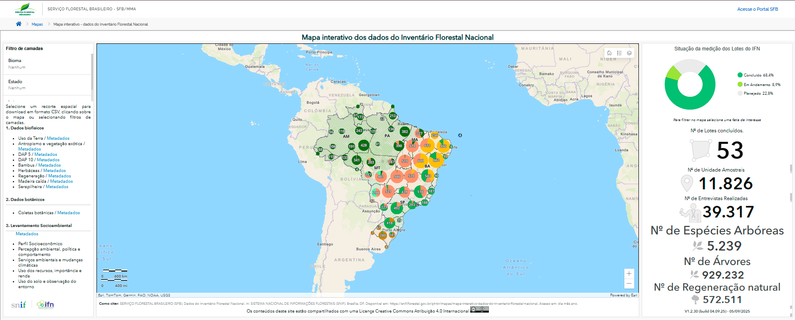Select the 516 green cluster marker
Viewport: 795px width, 320px height.
pos(420,191)
